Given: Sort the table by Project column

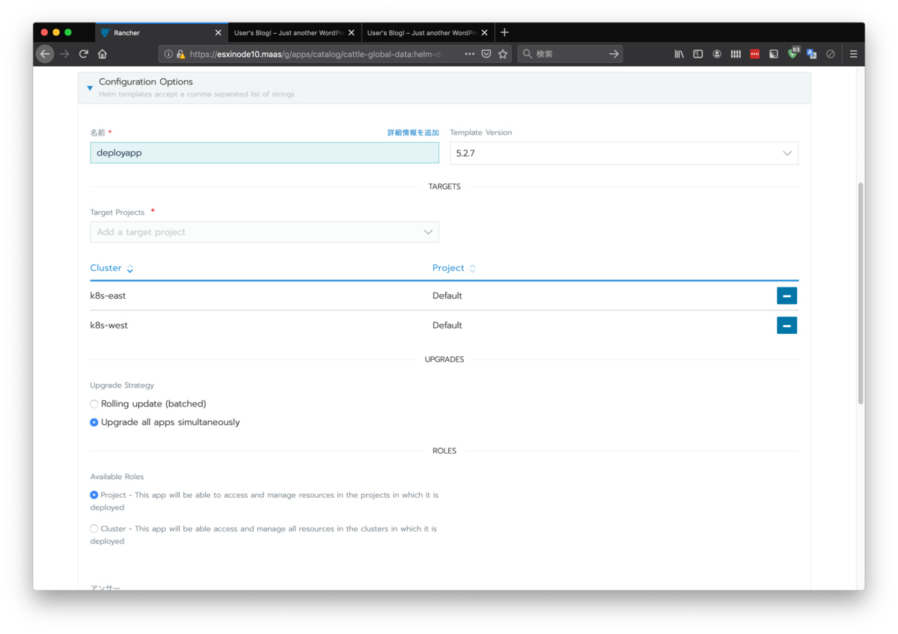Looking at the screenshot, I should 454,268.
